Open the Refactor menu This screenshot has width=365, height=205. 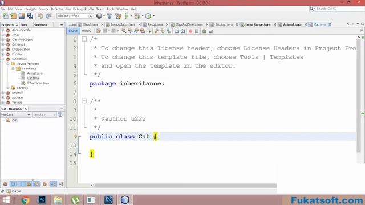[x=57, y=9]
